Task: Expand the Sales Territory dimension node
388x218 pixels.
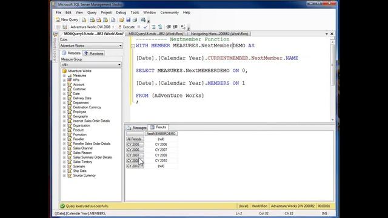Action: point(64,162)
